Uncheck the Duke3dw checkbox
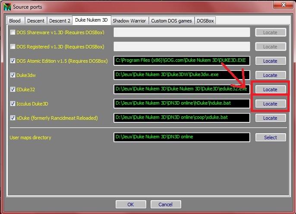The height and width of the screenshot is (214, 296). 13,75
